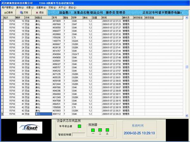Click the table scrollbar down arrow
This screenshot has height=142, width=190.
[x=187, y=115]
